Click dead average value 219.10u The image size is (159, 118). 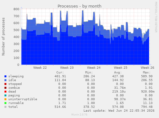coord(119,92)
